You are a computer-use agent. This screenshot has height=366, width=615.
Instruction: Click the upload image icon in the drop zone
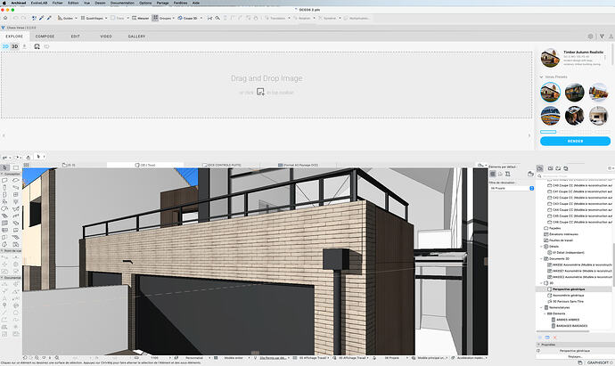point(260,91)
